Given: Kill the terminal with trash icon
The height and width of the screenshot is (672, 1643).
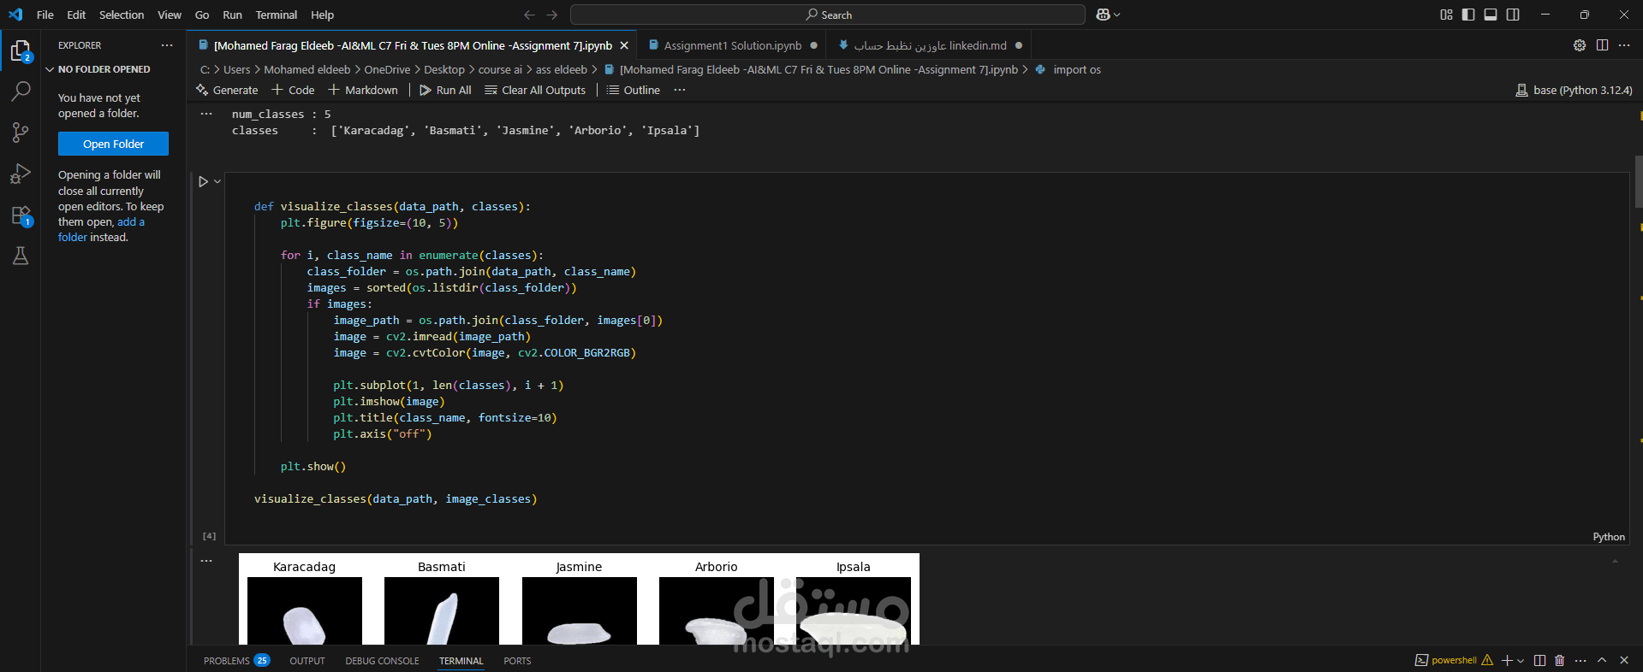Looking at the screenshot, I should click(1559, 660).
